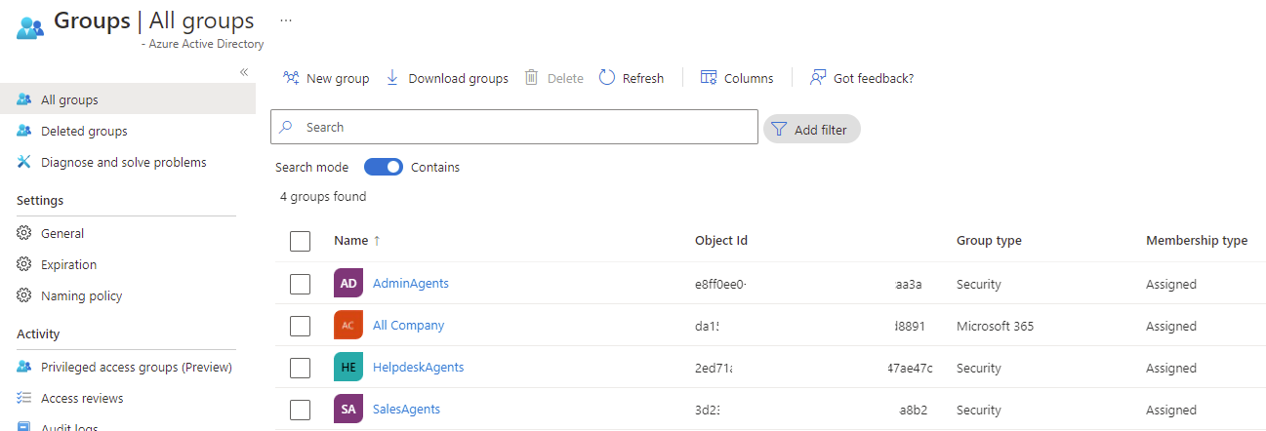
Task: Click the Object Id cell for HelpdeskAgents
Action: tap(814, 369)
